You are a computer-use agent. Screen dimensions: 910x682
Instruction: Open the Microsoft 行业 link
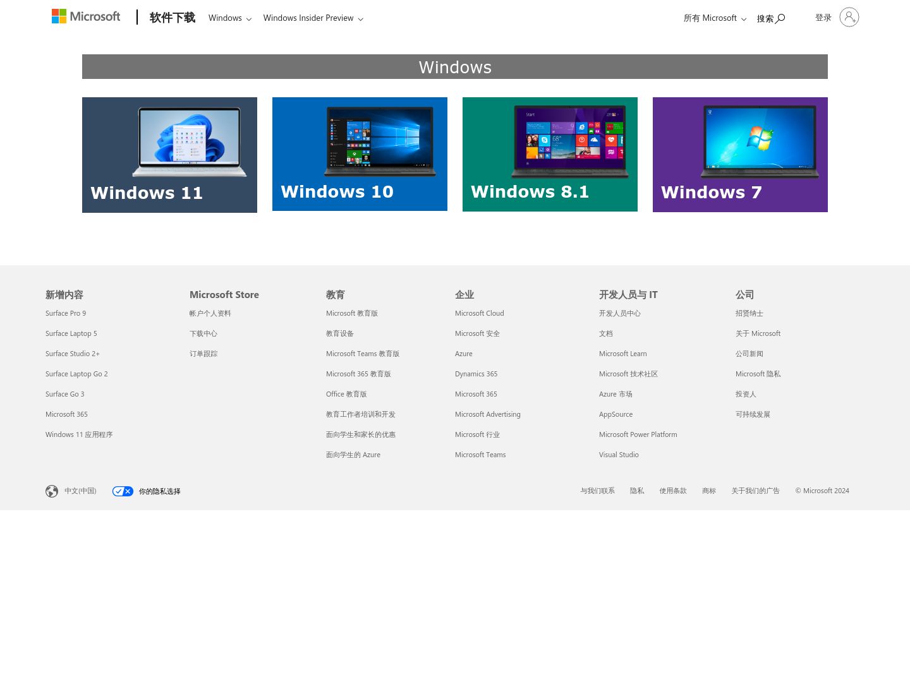pos(477,434)
